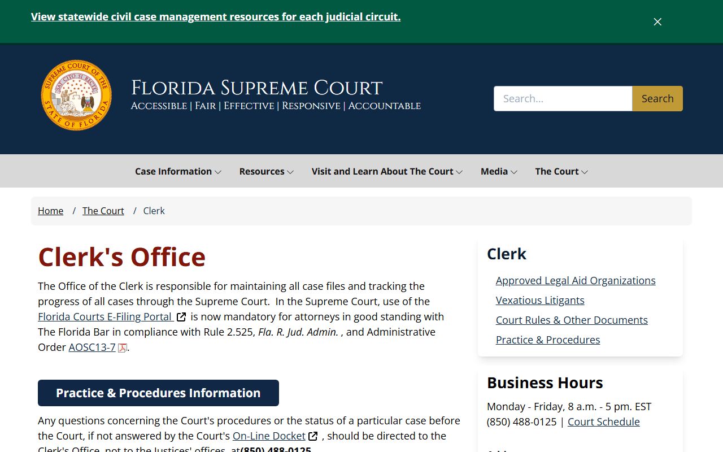Go to The Court breadcrumb link
The height and width of the screenshot is (452, 723).
point(103,211)
